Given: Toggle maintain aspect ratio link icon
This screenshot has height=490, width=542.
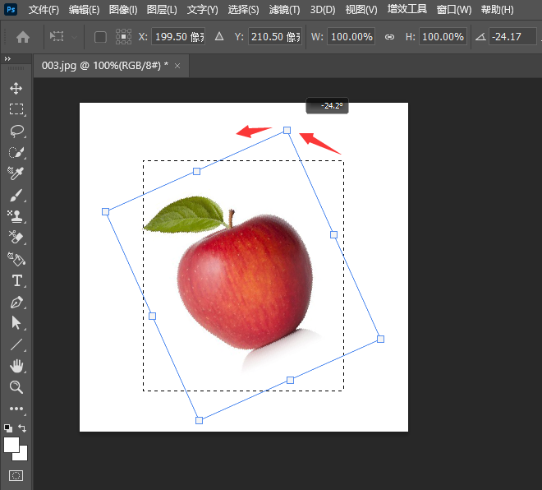Looking at the screenshot, I should coord(389,37).
